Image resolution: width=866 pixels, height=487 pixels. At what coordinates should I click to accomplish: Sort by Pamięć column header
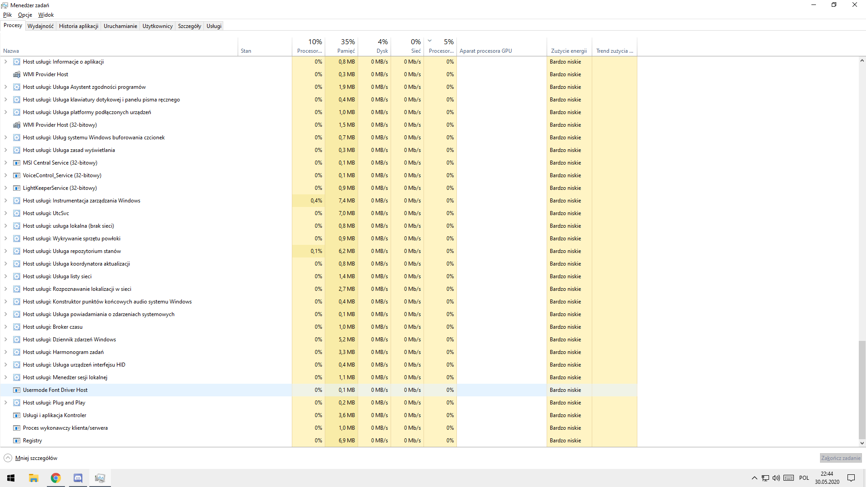(x=341, y=47)
